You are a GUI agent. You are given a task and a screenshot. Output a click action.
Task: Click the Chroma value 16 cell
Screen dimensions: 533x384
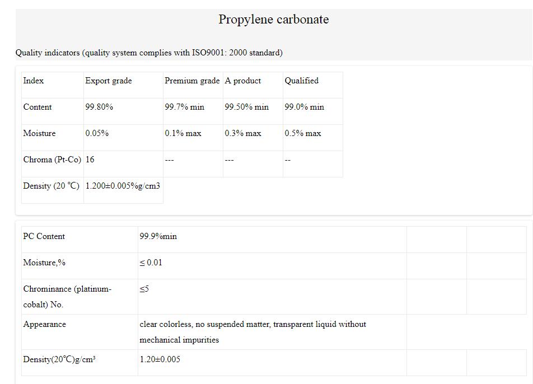[x=90, y=160]
